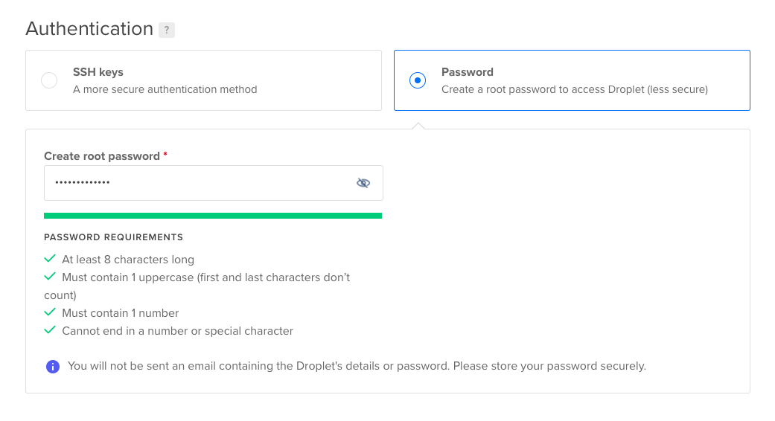This screenshot has width=775, height=421.
Task: Select the Password radio button
Action: point(418,80)
